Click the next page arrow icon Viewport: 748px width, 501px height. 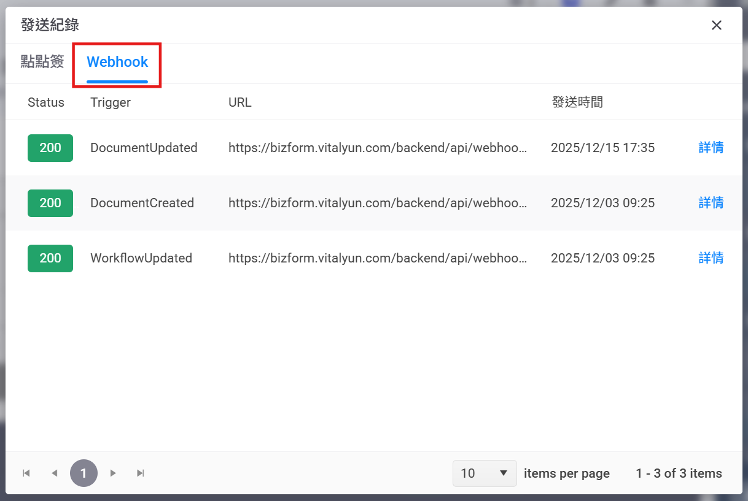(112, 473)
